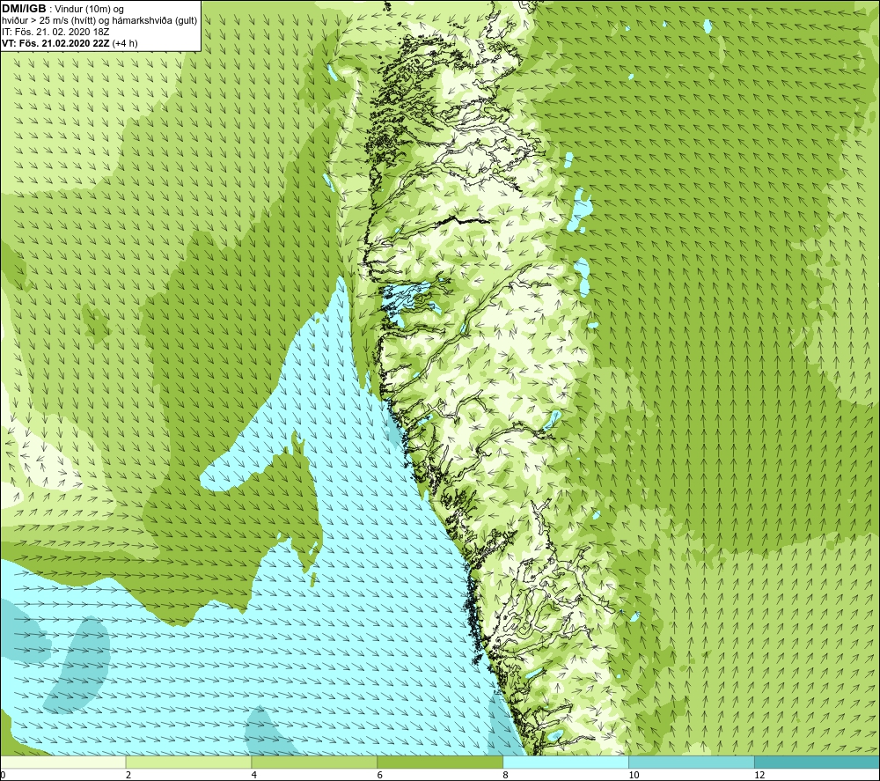Select the light cyan 8–10 m/s scale segment
Screen dimensions: 880x781
[x=566, y=762]
